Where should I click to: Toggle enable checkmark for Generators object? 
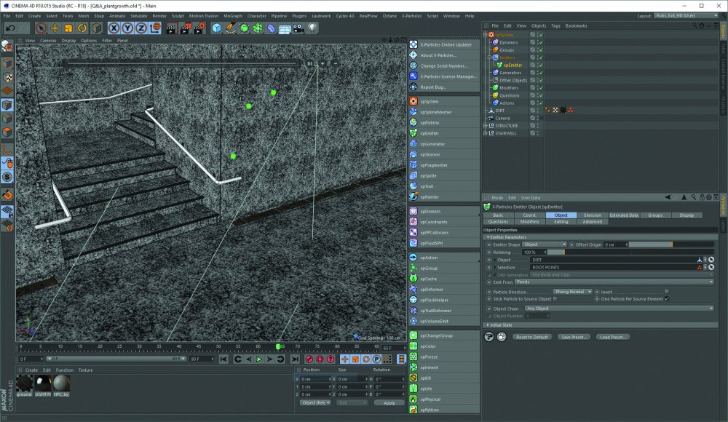[541, 73]
